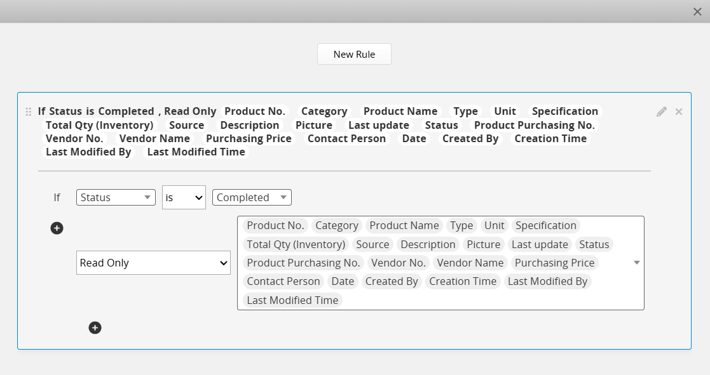Expand the Completed value dropdown
The height and width of the screenshot is (375, 710).
tap(252, 197)
